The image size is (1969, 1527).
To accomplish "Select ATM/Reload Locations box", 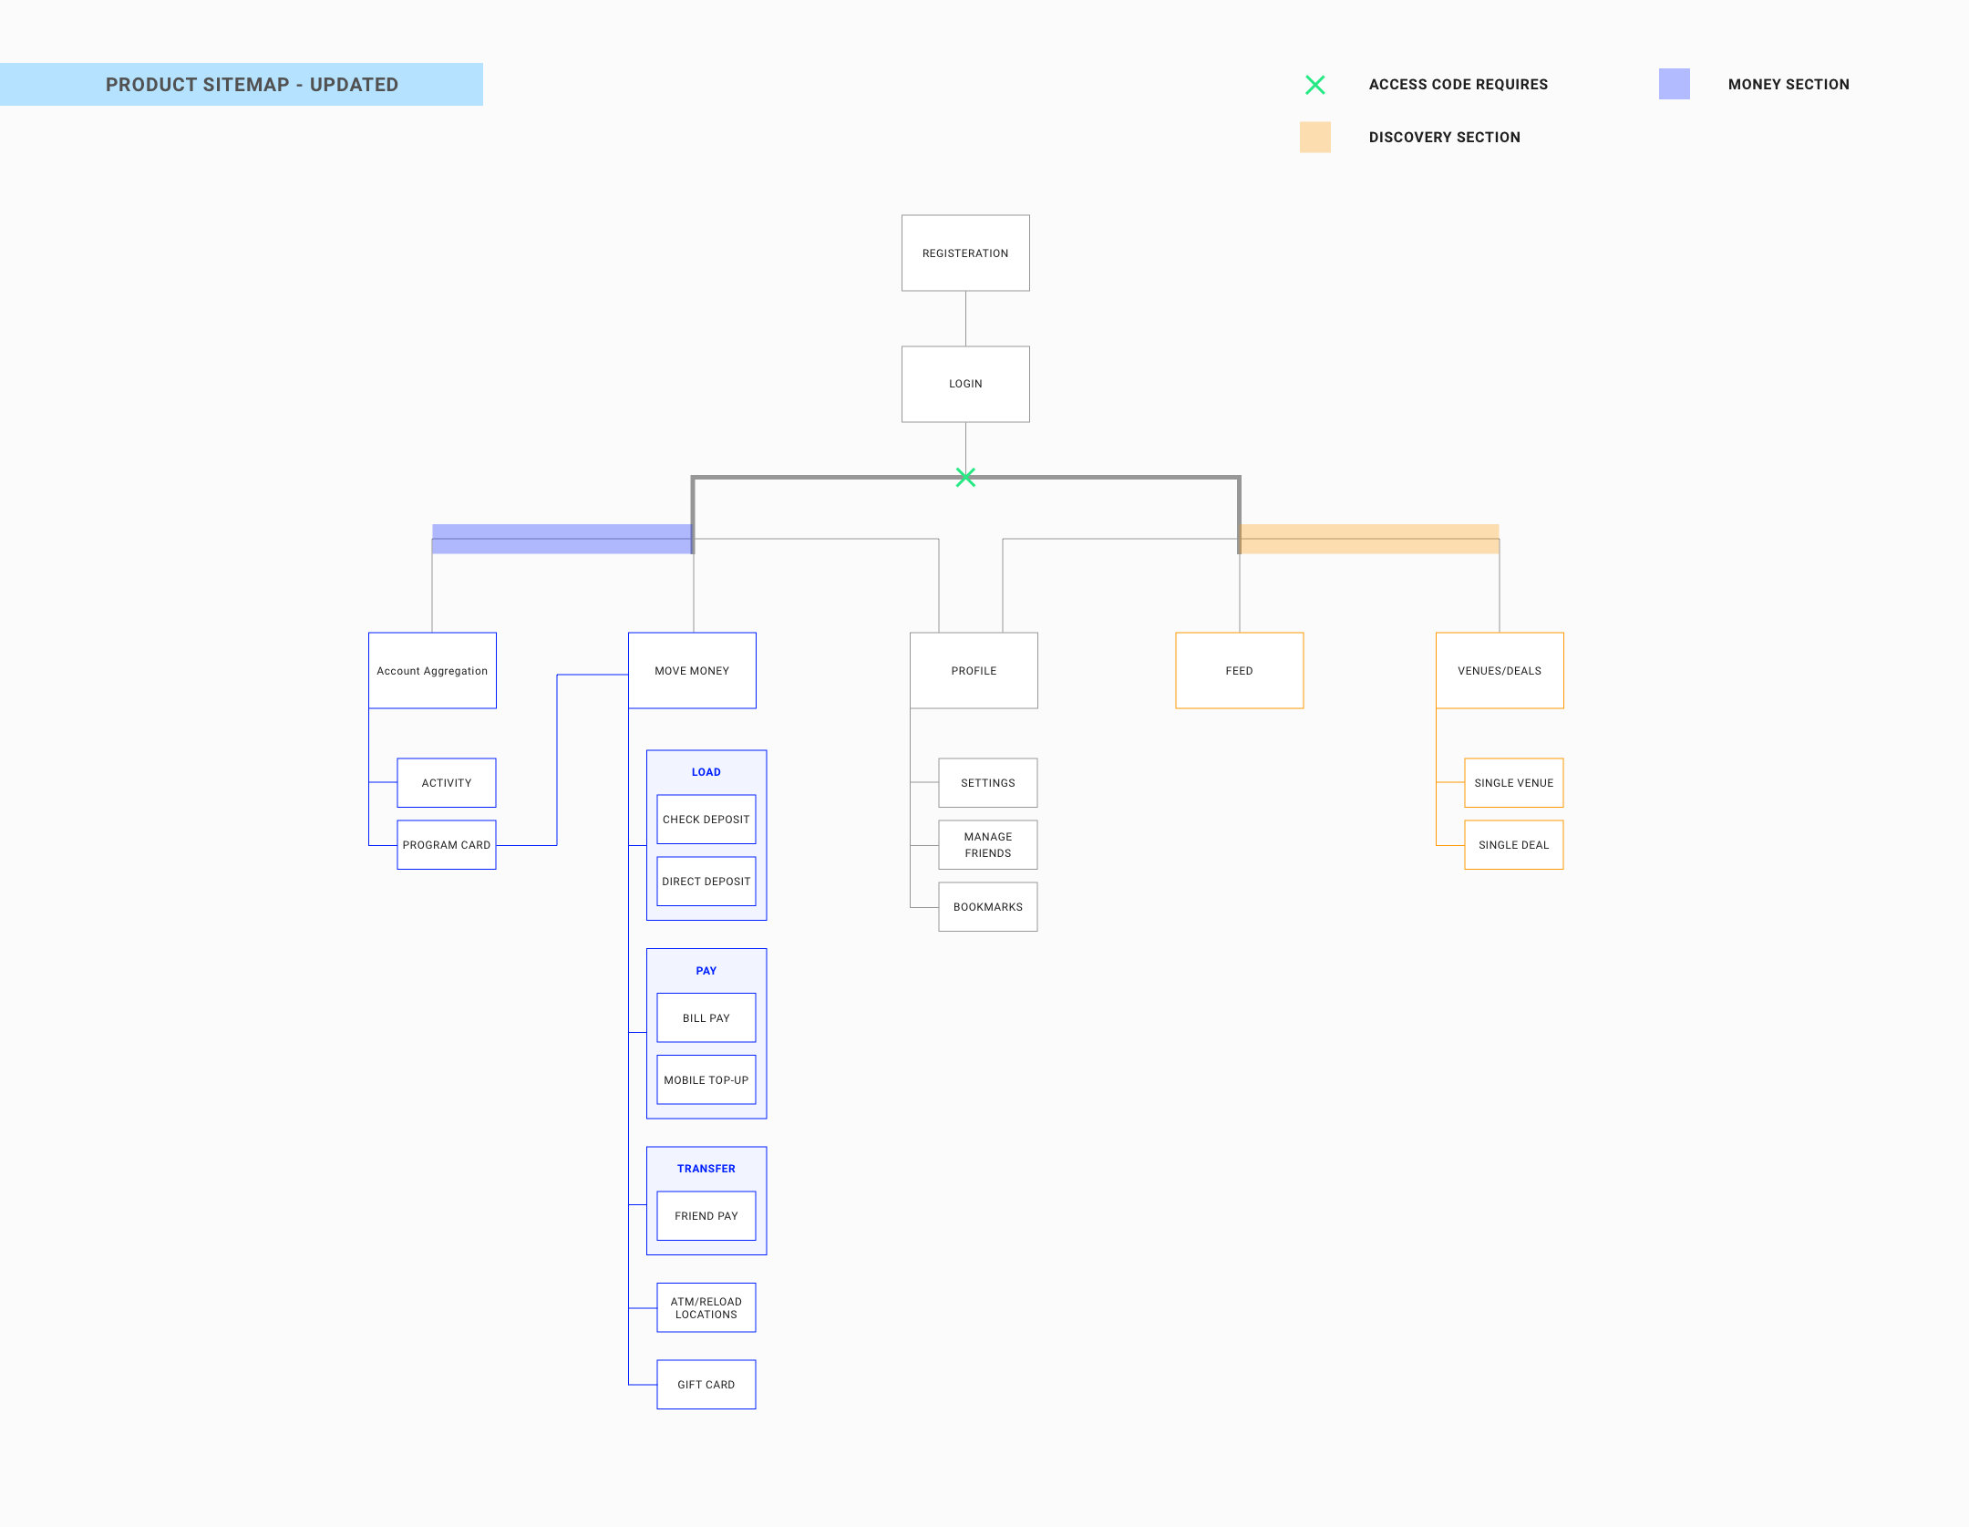I will coord(706,1308).
